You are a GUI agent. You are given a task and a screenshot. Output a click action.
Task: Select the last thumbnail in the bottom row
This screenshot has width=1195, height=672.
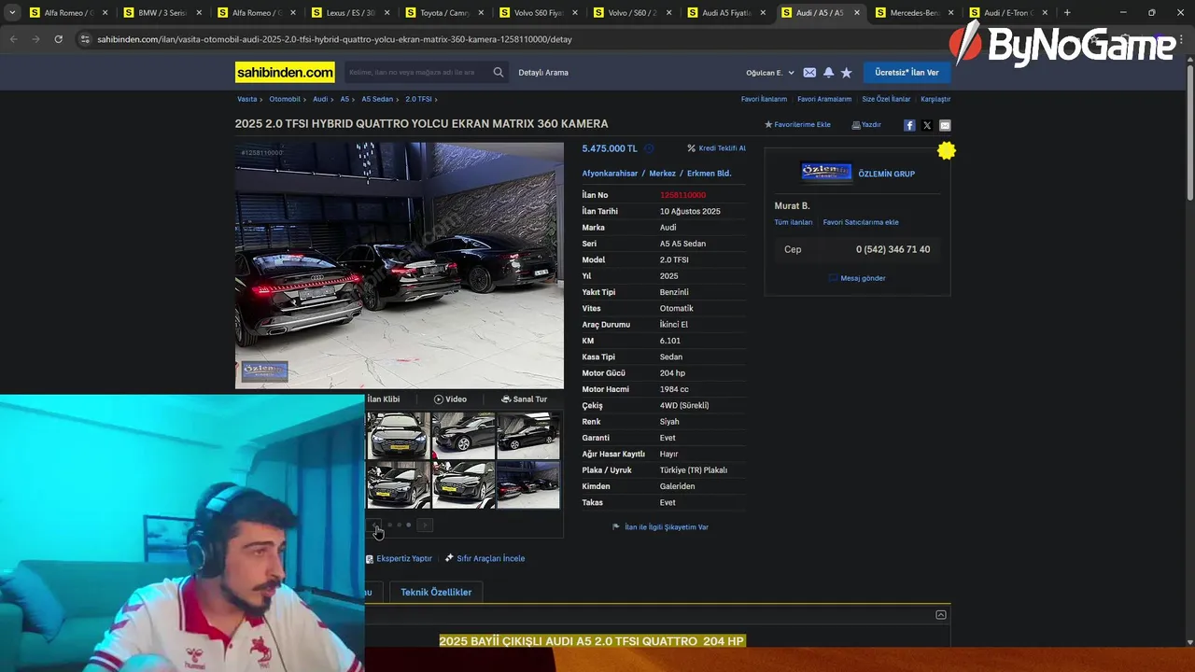pyautogui.click(x=528, y=484)
